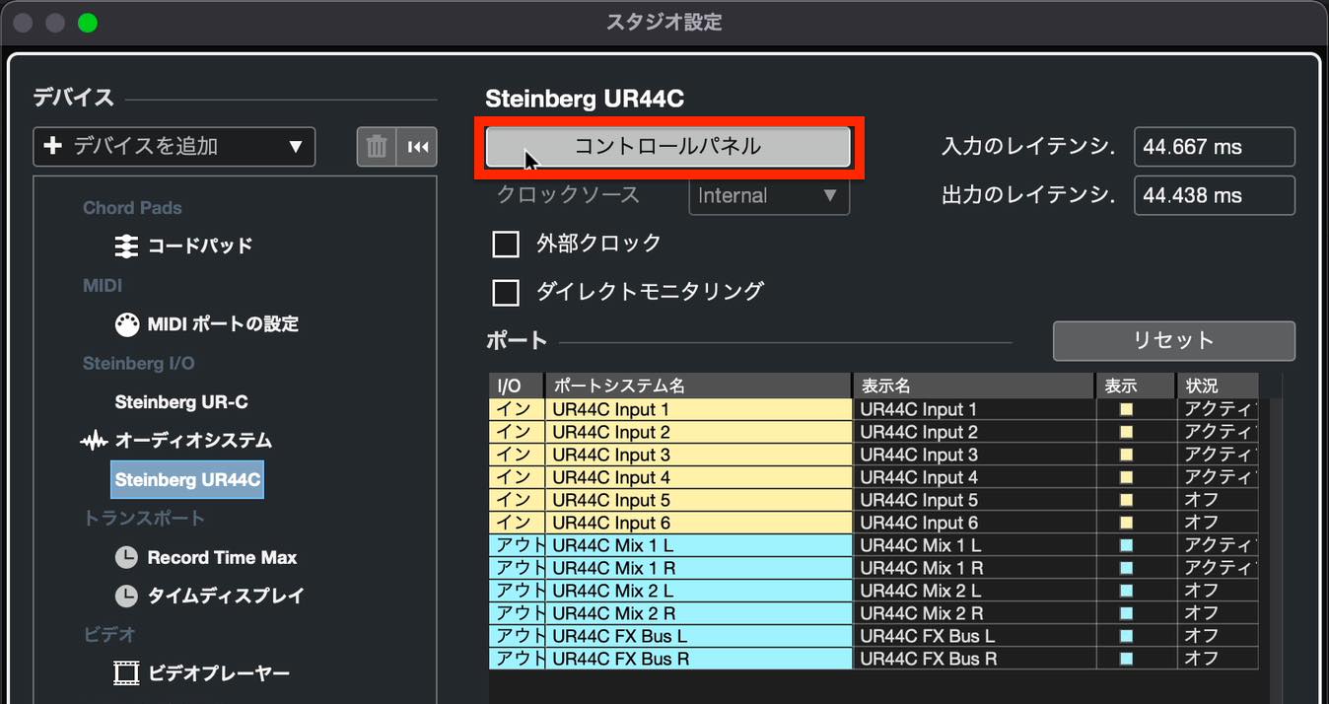Click UR44C Input 4 display name cell
Viewport: 1329px width, 704px height.
974,477
